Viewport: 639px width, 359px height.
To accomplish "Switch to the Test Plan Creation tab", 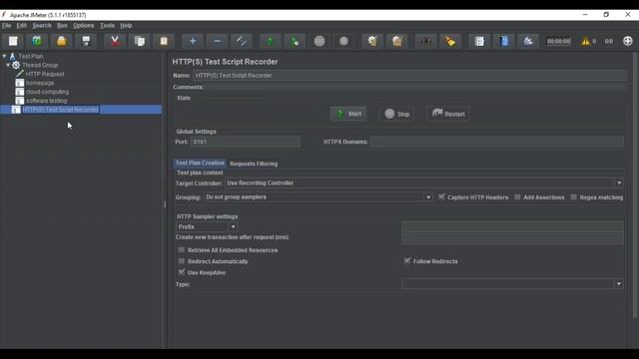I will tap(200, 163).
